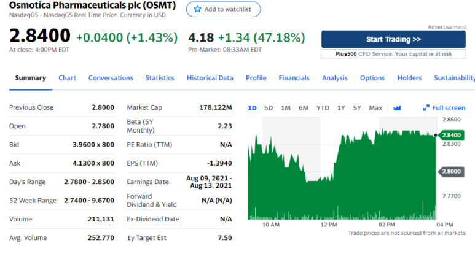
Task: Open the Historical Data tab
Action: pos(210,78)
